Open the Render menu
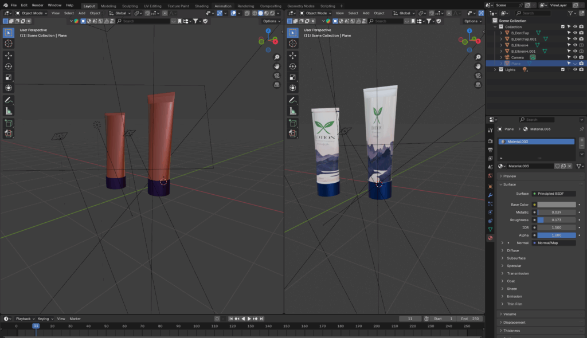The height and width of the screenshot is (338, 587). 37,5
